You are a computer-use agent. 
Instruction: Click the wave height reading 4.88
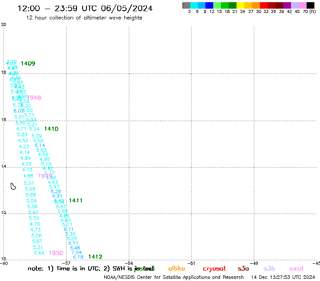click(x=28, y=176)
